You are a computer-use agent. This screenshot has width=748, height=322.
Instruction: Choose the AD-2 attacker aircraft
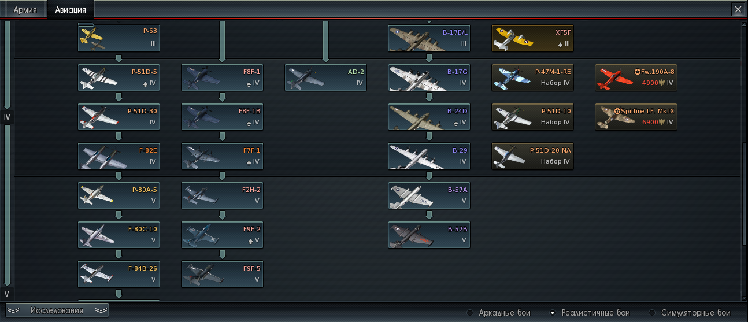tap(325, 77)
